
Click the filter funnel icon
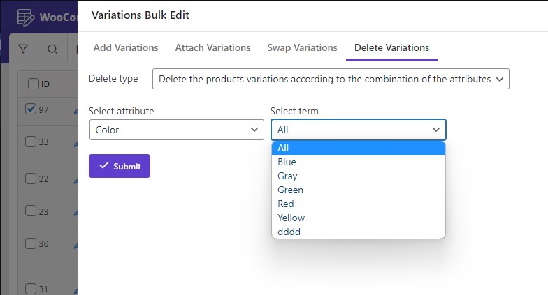23,49
